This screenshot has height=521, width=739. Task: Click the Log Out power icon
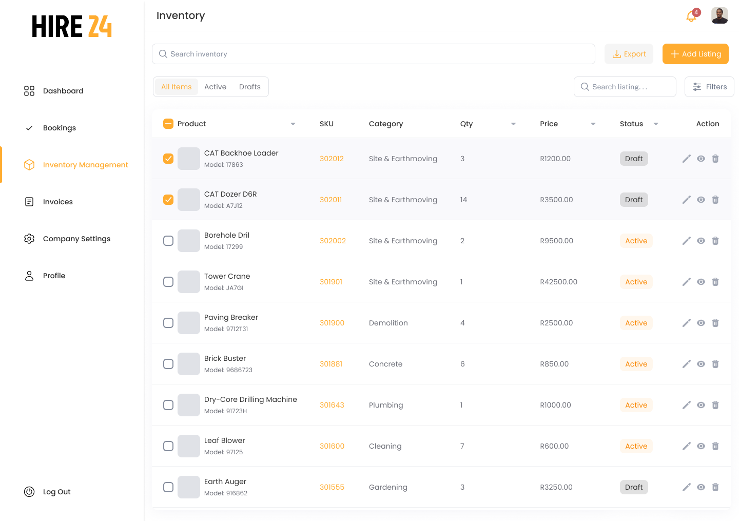point(29,492)
